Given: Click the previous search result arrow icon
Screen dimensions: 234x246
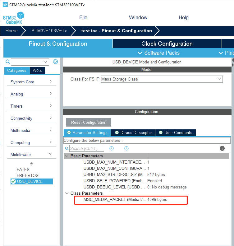Looking at the screenshot, I should point(112,148).
